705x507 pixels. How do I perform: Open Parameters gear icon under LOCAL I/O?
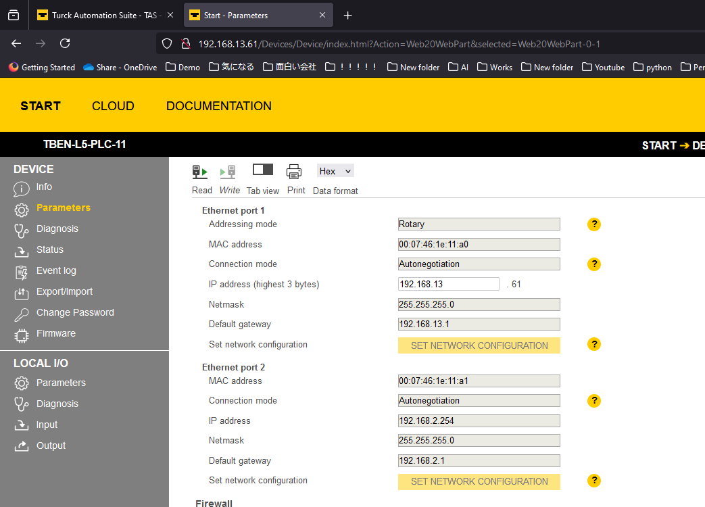click(x=21, y=383)
